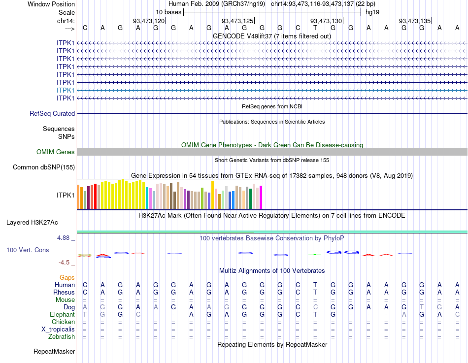Viewport: 468px width, 363px height.
Task: Click the Common dbSNP(155) track label
Action: 43,167
